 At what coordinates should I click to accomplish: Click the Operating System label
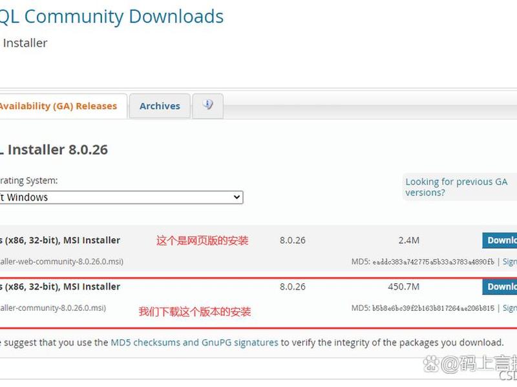[28, 181]
